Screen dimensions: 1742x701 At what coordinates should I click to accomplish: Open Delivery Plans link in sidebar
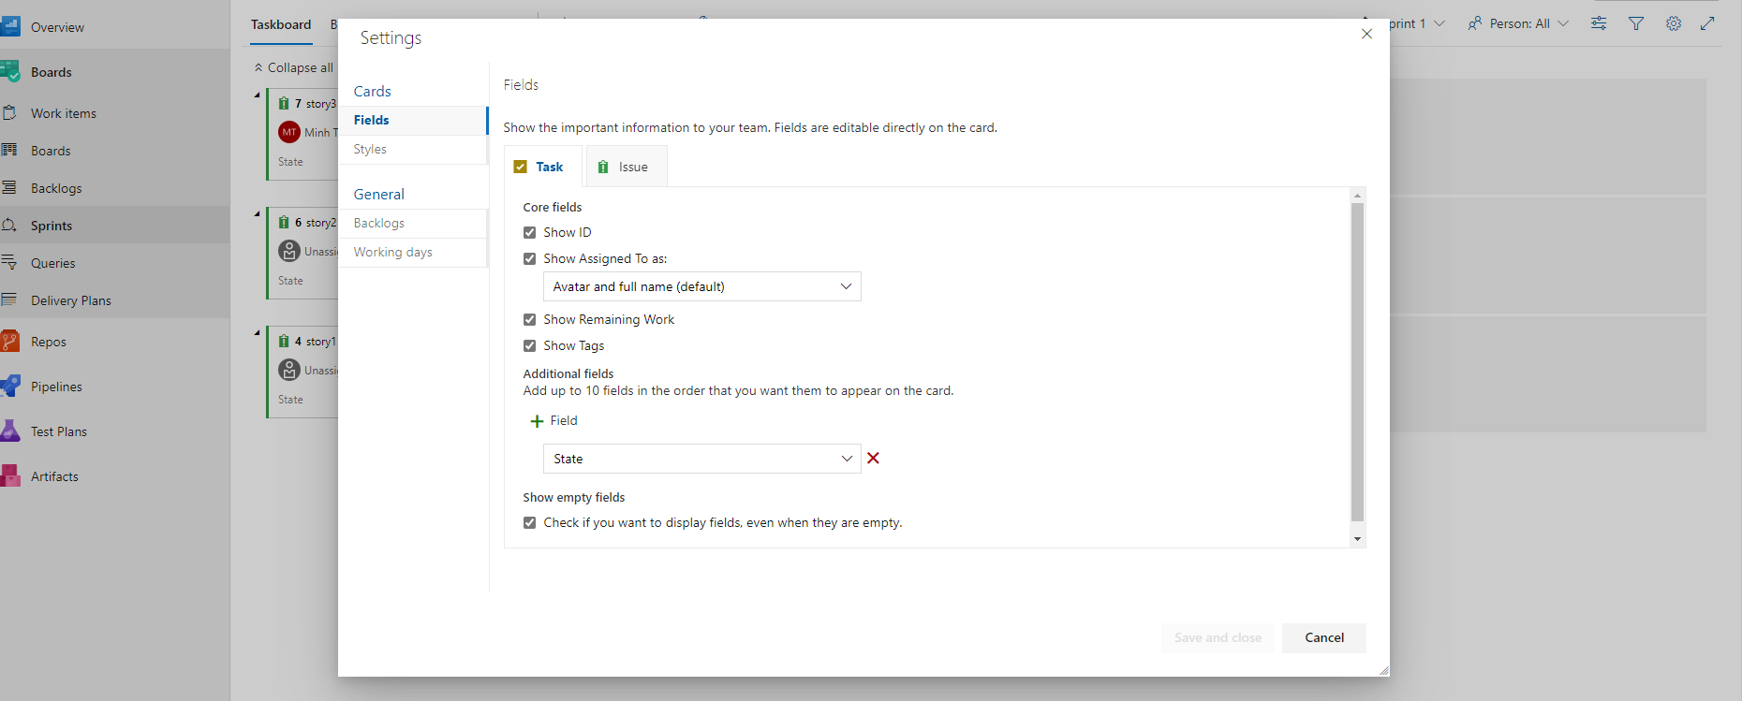pos(71,300)
